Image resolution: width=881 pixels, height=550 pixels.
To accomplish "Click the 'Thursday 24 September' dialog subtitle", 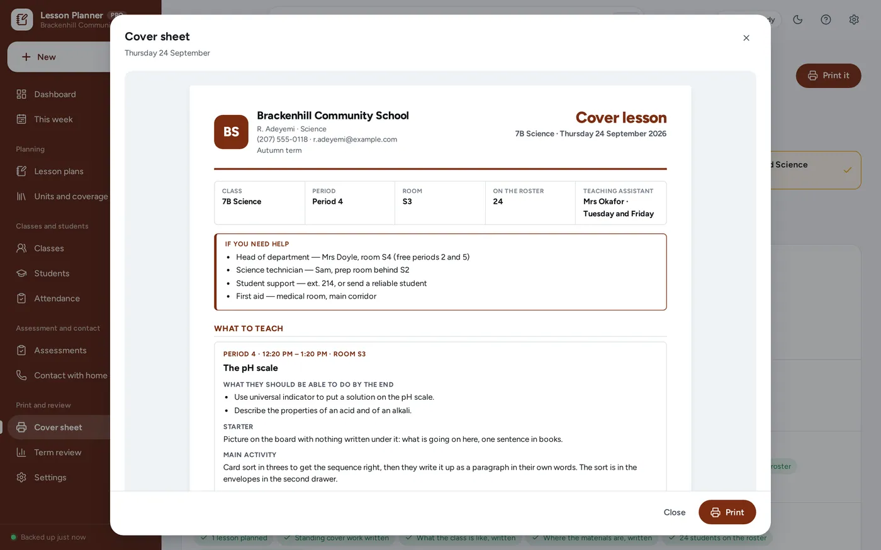I will (167, 53).
